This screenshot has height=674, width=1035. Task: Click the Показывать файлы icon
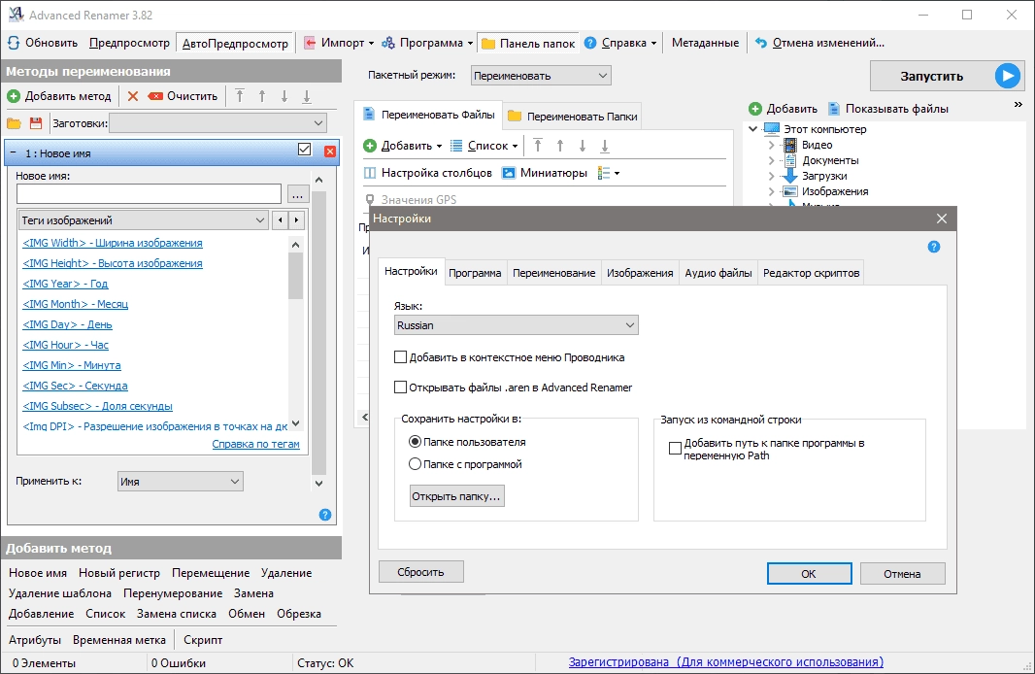click(834, 109)
